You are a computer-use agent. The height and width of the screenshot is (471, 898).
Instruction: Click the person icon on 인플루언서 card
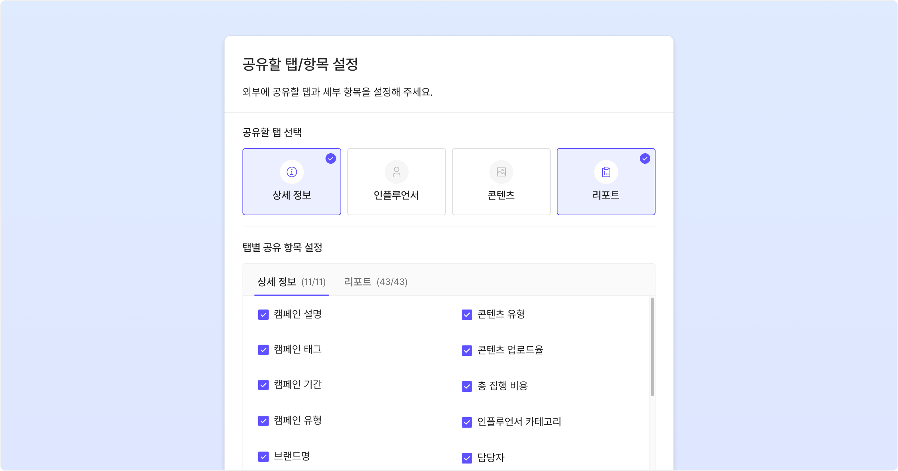pyautogui.click(x=397, y=172)
